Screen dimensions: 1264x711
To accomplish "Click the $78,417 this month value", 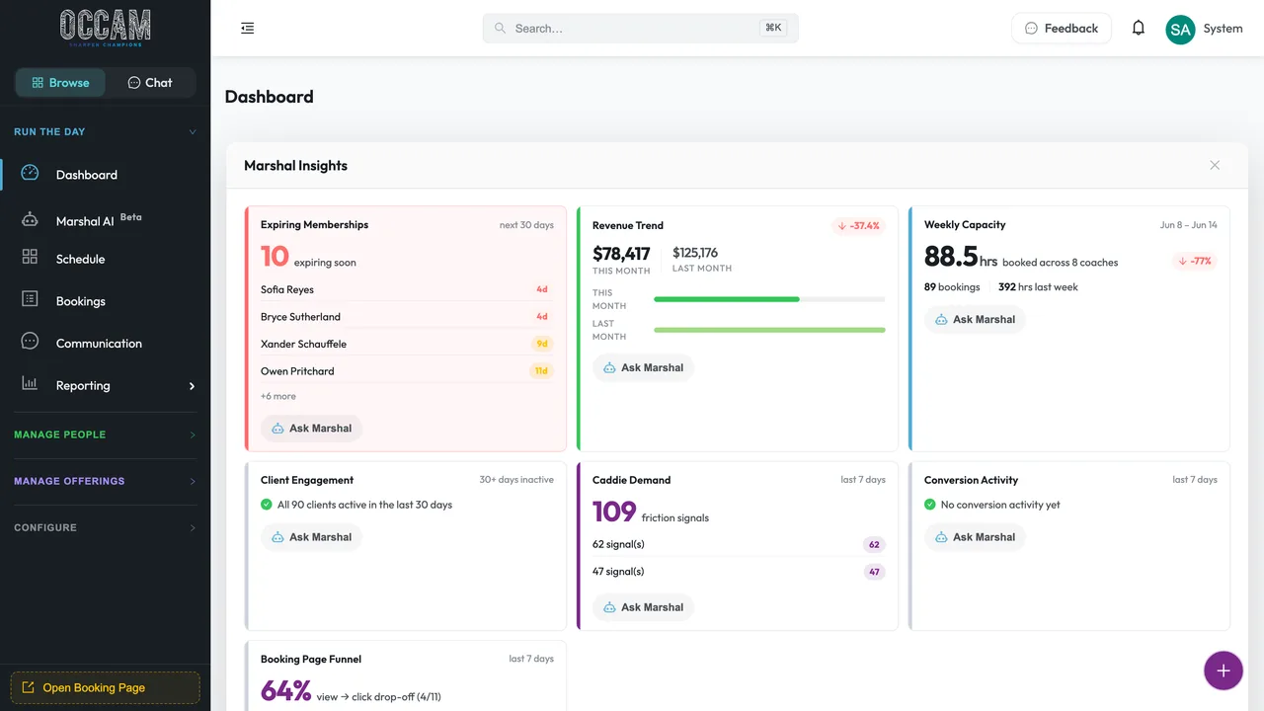I will 621,254.
